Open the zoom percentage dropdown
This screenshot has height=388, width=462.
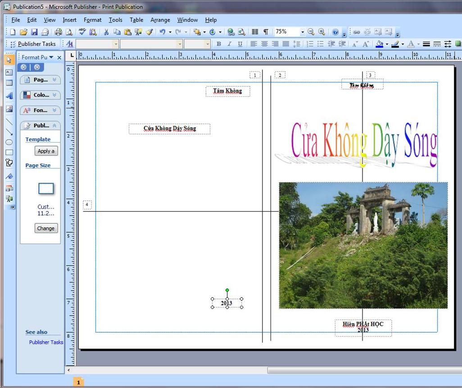pos(303,32)
